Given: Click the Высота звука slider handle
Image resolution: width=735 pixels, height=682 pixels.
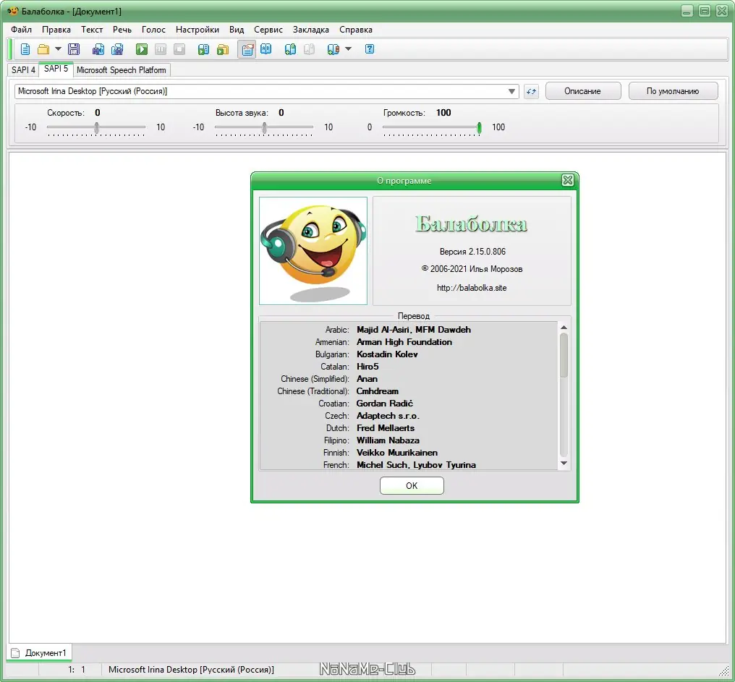Looking at the screenshot, I should [264, 127].
